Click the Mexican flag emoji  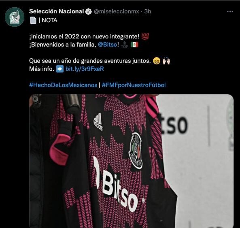point(134,45)
